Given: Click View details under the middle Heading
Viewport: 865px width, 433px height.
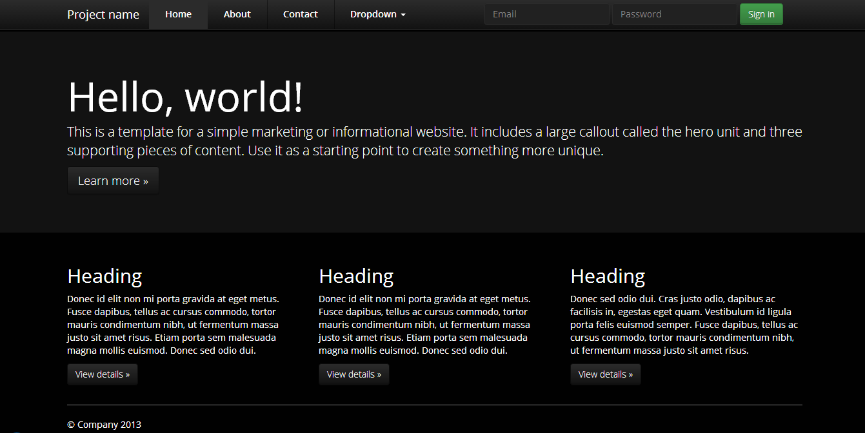Looking at the screenshot, I should pyautogui.click(x=353, y=374).
